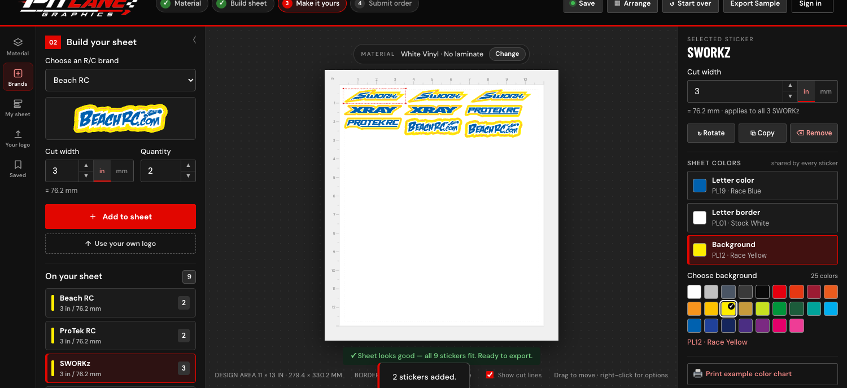Screen dimensions: 847x388
Task: Select the Background color row
Action: coord(762,250)
